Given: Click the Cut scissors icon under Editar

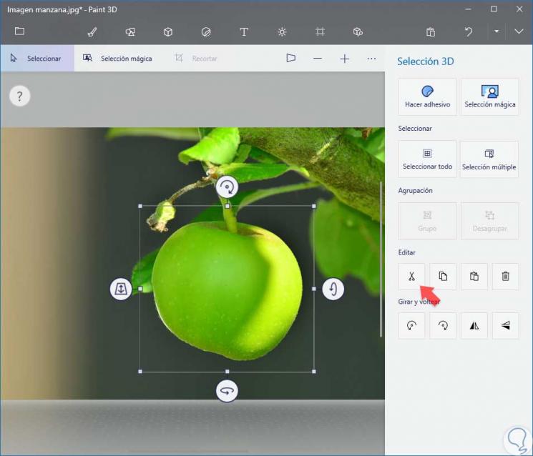Looking at the screenshot, I should tap(411, 276).
